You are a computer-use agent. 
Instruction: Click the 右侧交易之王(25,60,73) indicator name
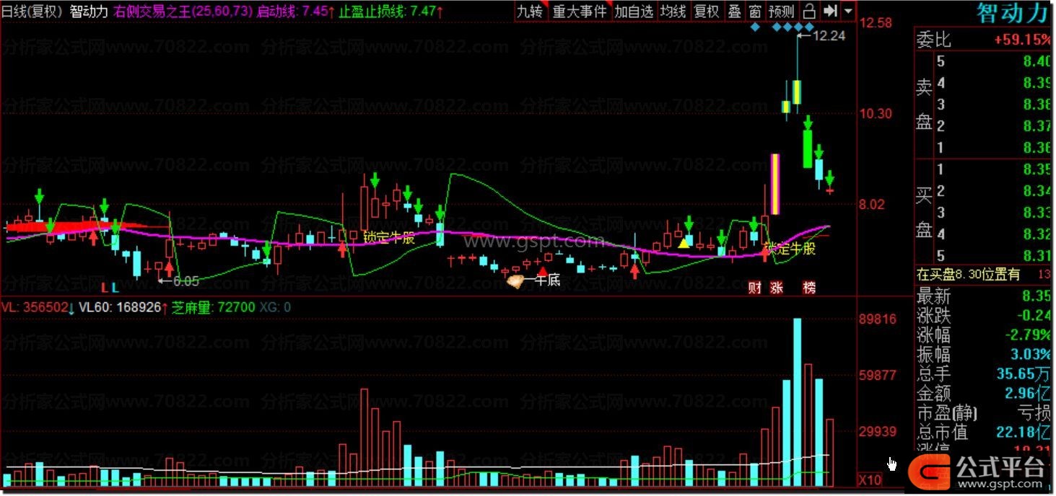(x=183, y=11)
